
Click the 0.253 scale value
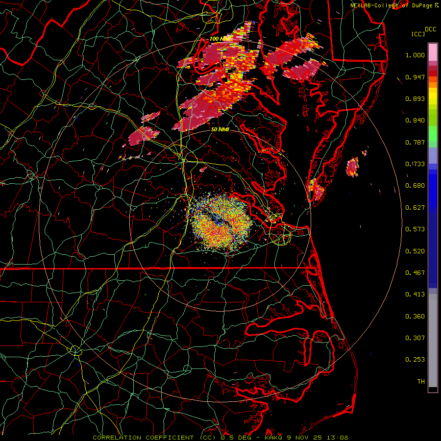coord(415,360)
